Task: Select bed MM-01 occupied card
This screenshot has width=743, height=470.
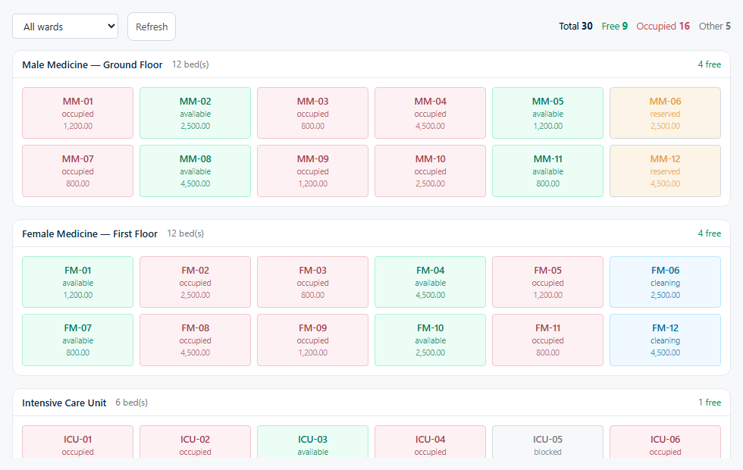Action: coord(77,113)
